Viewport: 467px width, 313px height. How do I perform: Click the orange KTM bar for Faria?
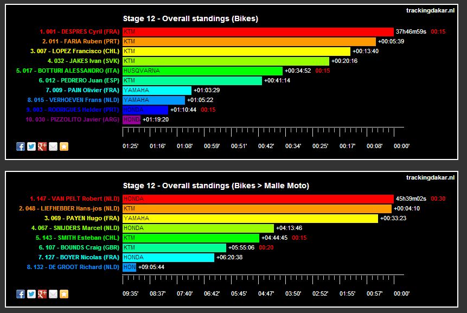click(249, 41)
